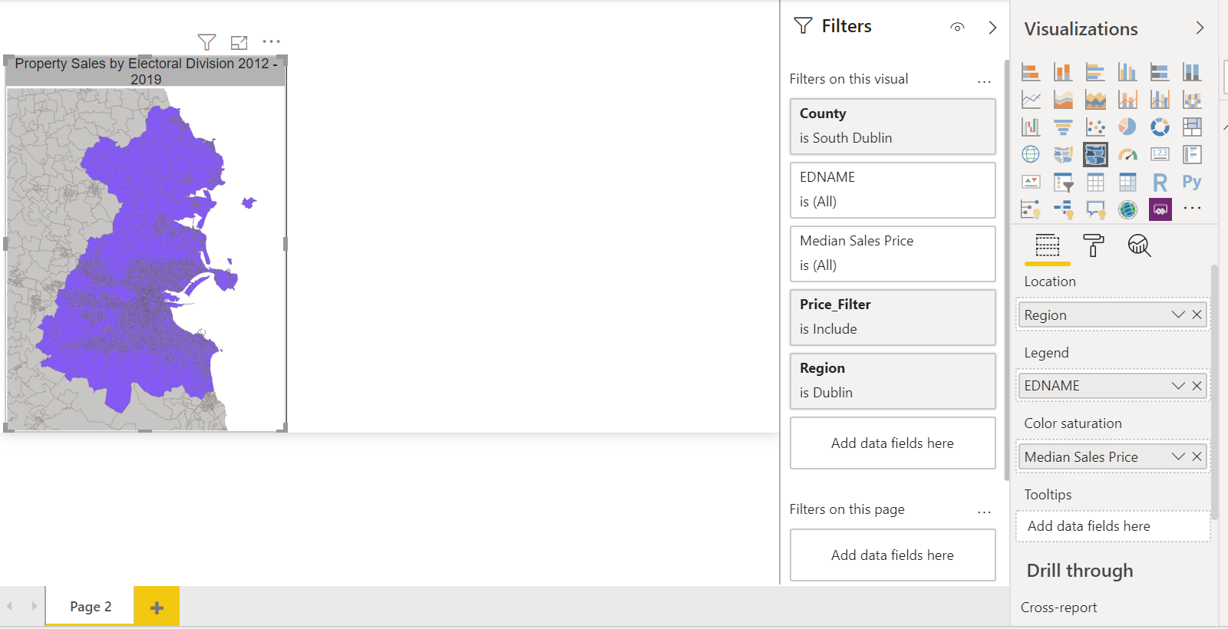
Task: Select the line chart visual
Action: pyautogui.click(x=1031, y=100)
